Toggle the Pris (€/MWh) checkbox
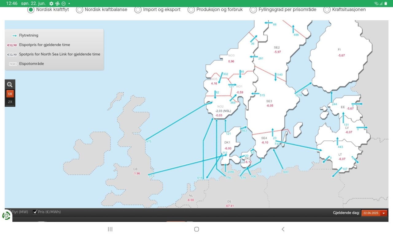This screenshot has height=236, width=393. [35, 212]
